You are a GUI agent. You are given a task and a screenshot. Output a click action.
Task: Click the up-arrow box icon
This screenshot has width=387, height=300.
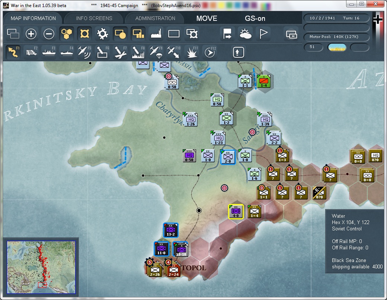(x=238, y=52)
